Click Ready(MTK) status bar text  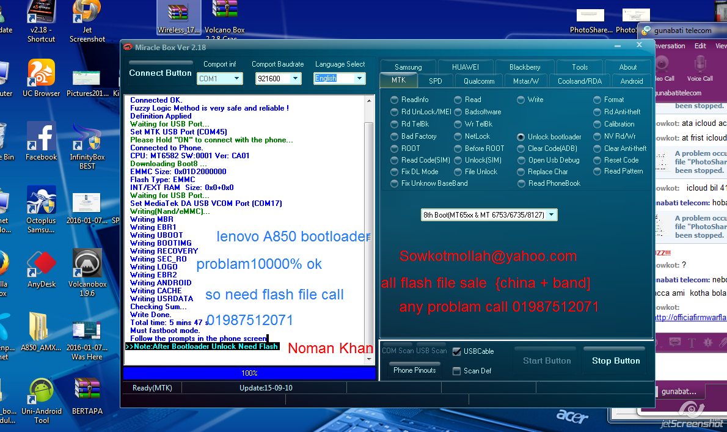click(152, 387)
